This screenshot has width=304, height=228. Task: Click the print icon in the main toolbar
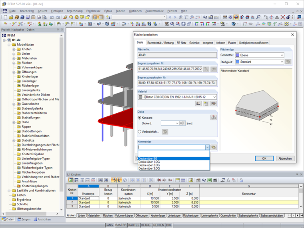tap(39, 18)
